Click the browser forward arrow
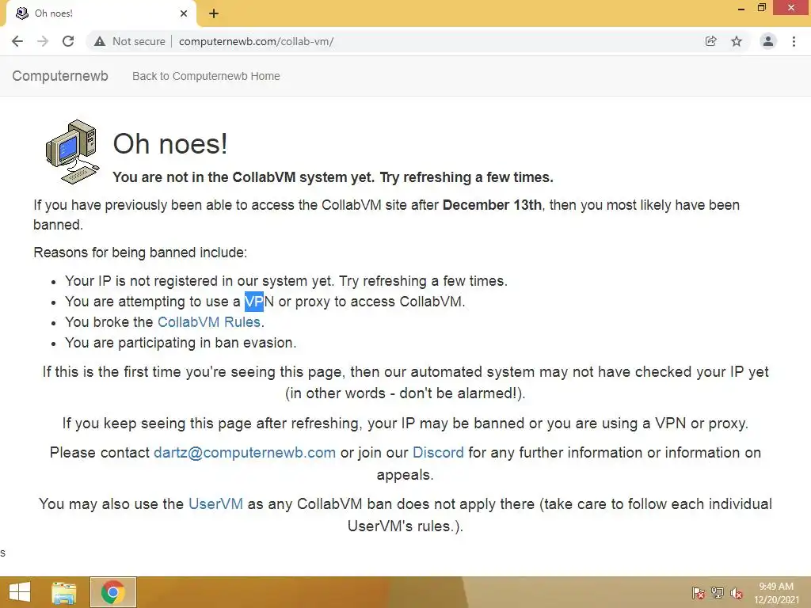 tap(43, 41)
